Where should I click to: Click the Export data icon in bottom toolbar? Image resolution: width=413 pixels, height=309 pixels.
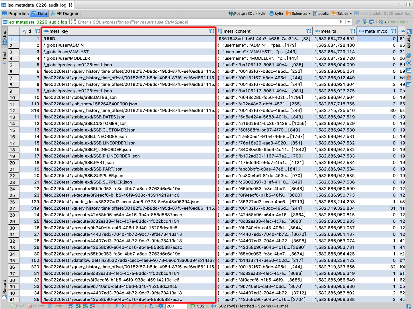point(151,306)
